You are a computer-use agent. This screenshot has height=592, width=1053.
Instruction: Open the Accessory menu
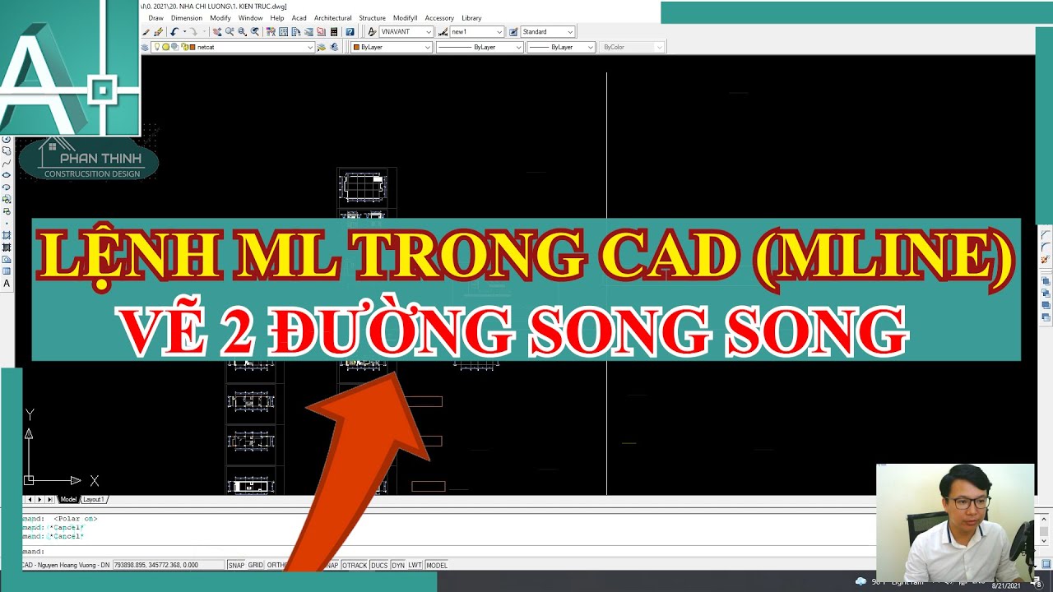click(x=439, y=18)
